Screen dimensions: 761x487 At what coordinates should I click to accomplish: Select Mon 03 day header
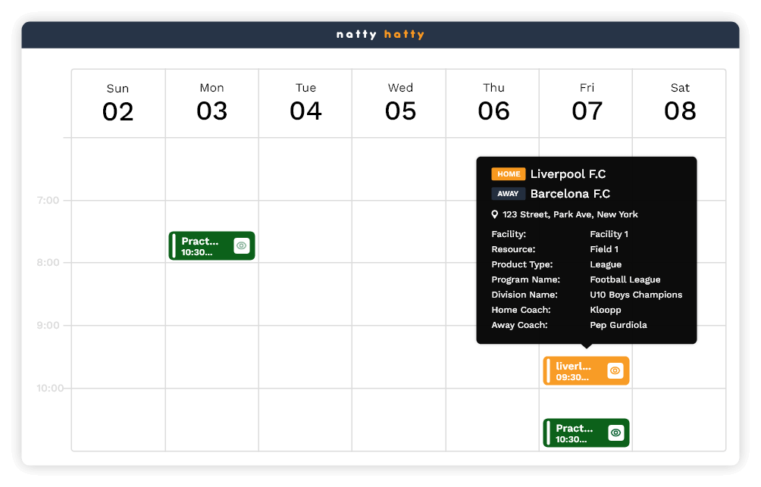point(211,104)
